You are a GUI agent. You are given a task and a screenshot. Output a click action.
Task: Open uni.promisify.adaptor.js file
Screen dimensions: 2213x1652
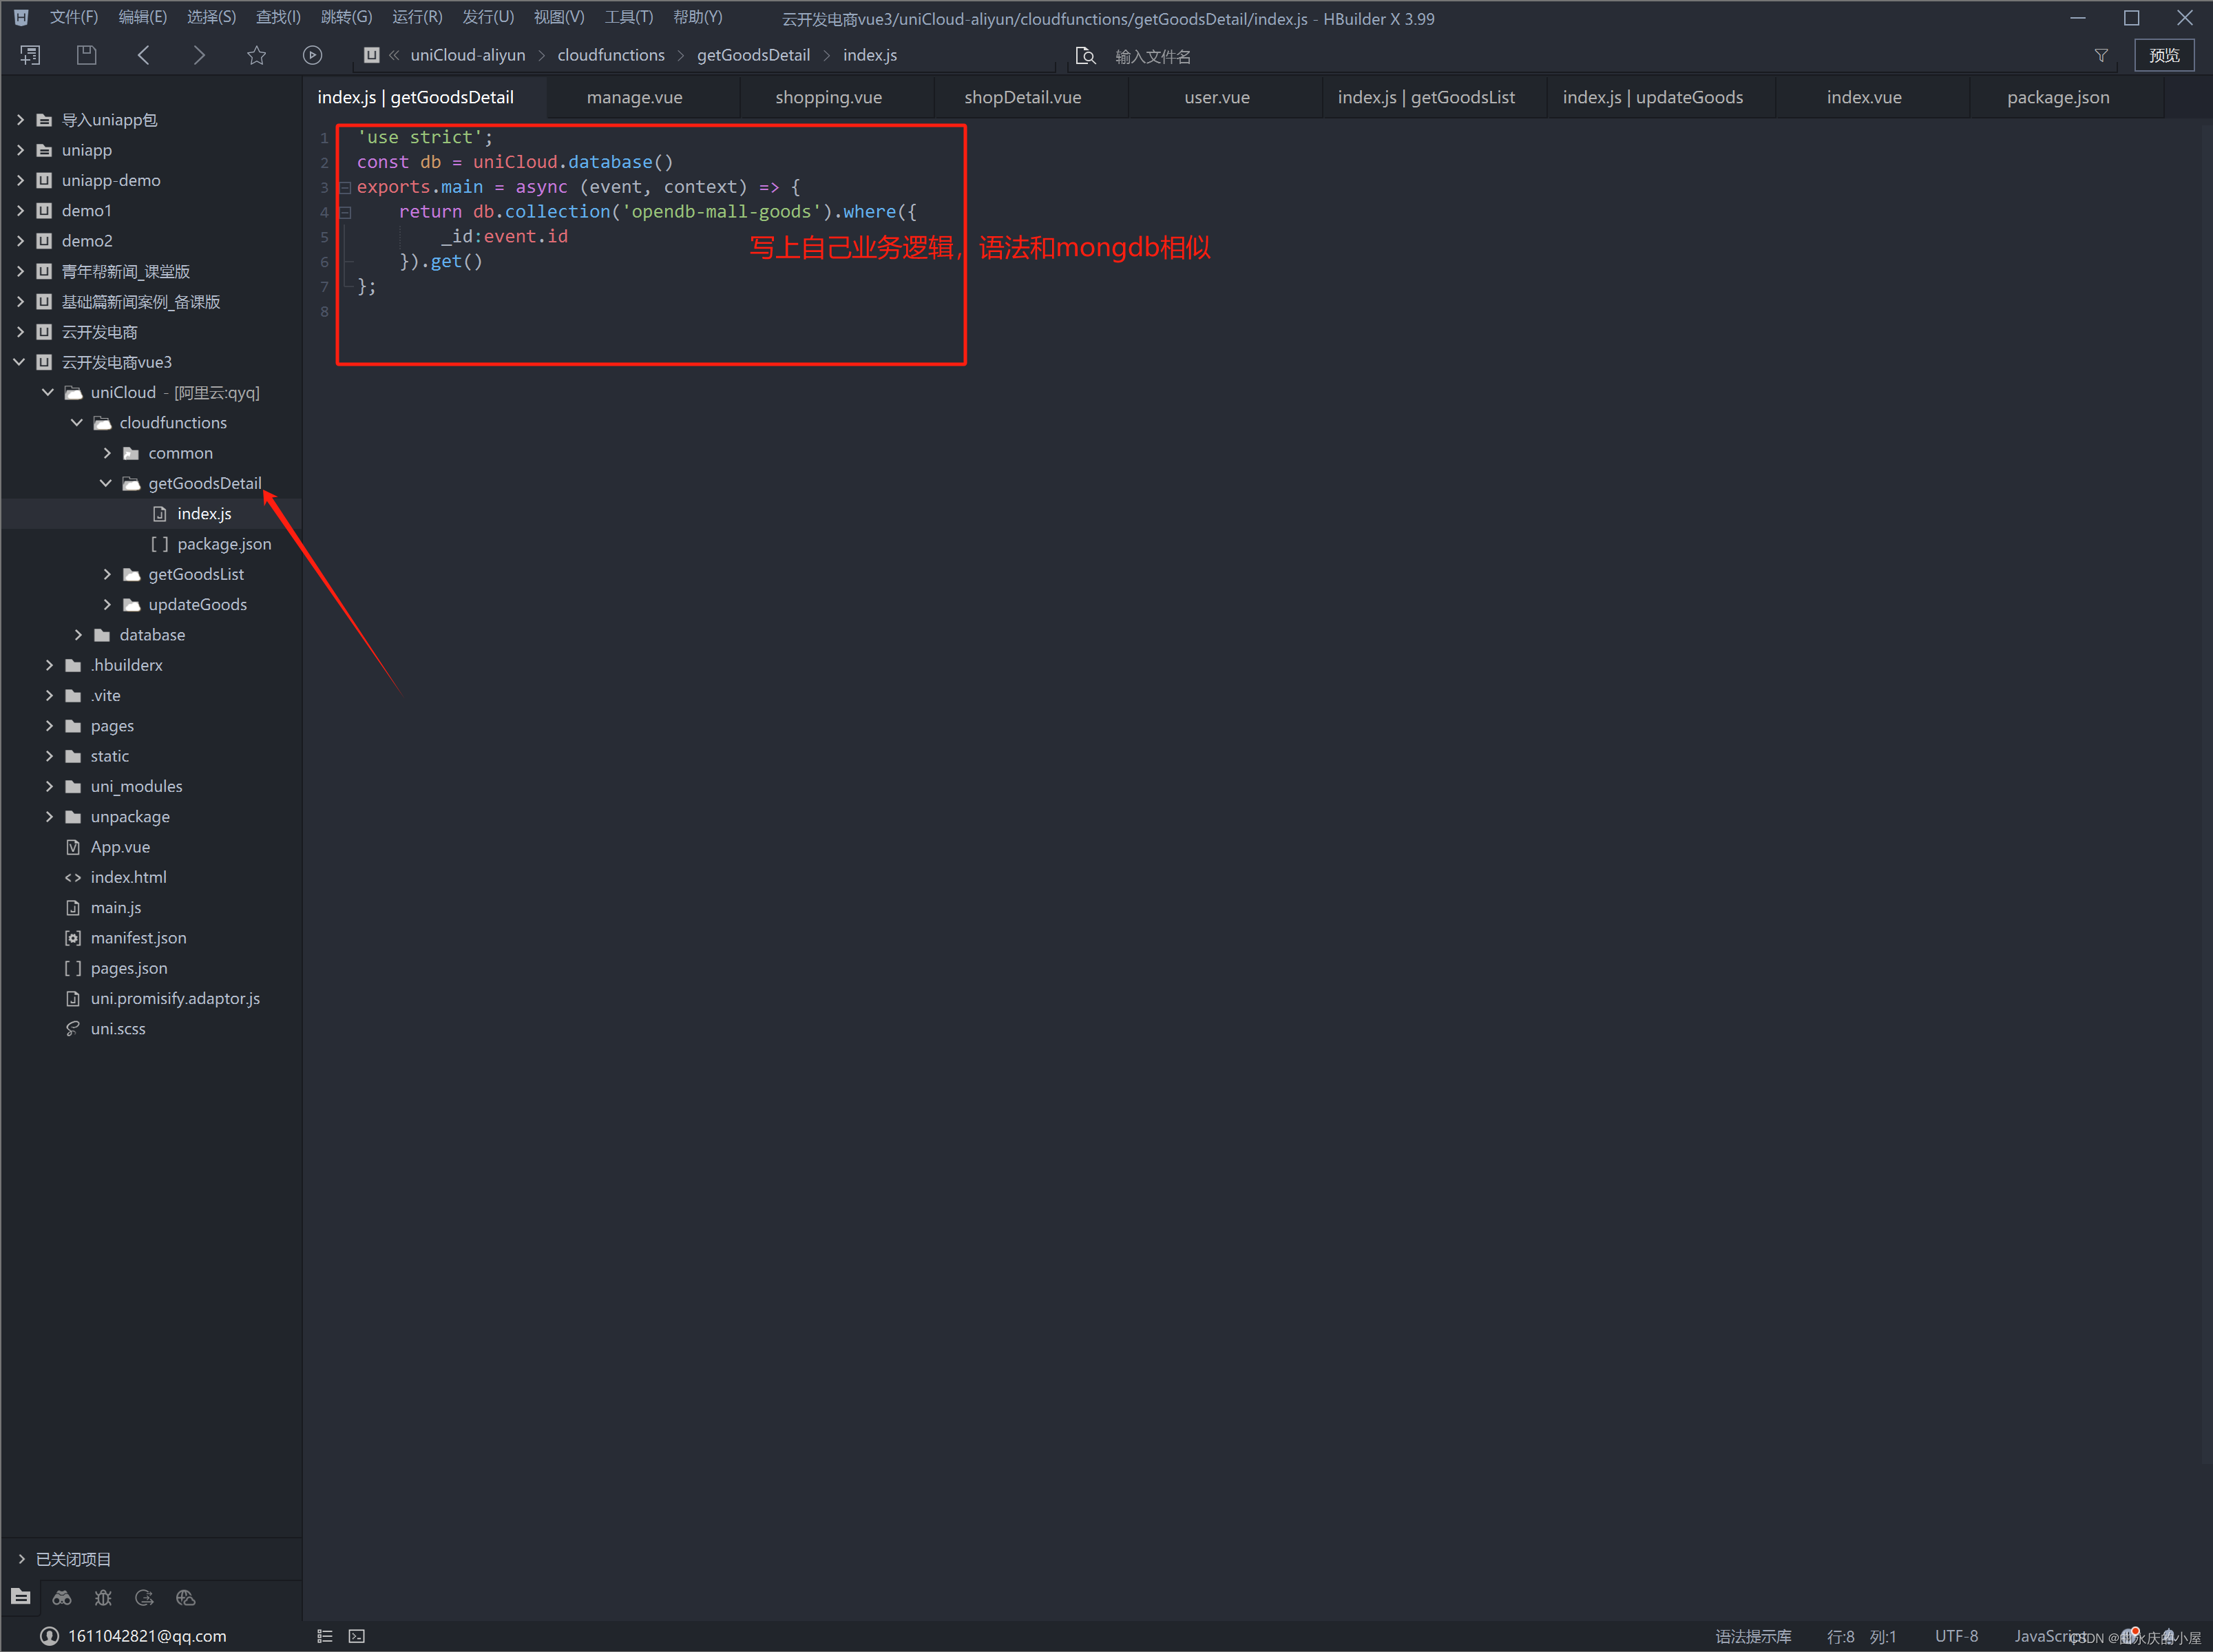point(175,998)
